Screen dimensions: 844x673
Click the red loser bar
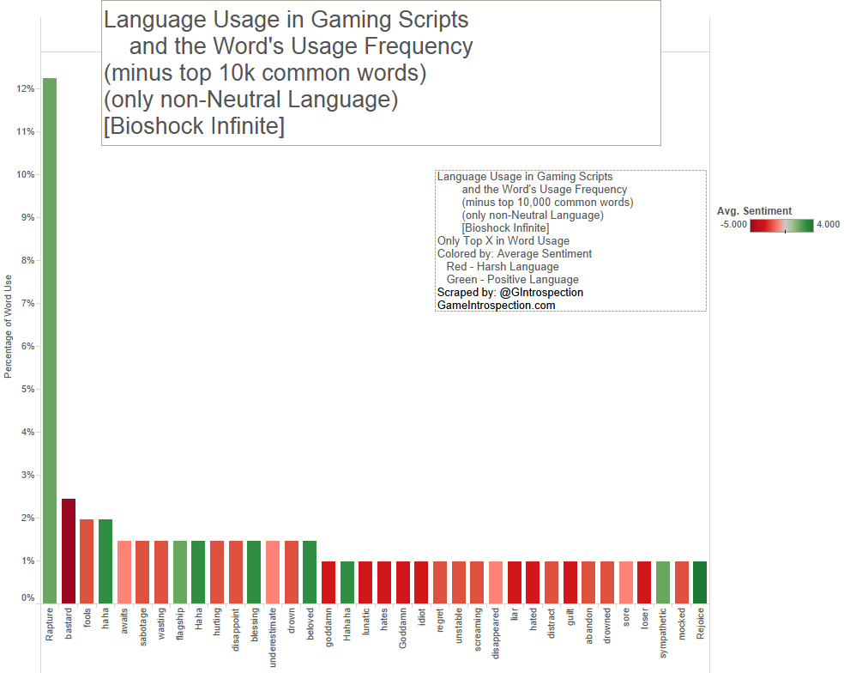[644, 582]
